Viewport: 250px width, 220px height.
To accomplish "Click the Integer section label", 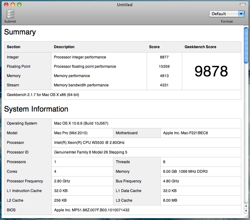I will pos(13,57).
